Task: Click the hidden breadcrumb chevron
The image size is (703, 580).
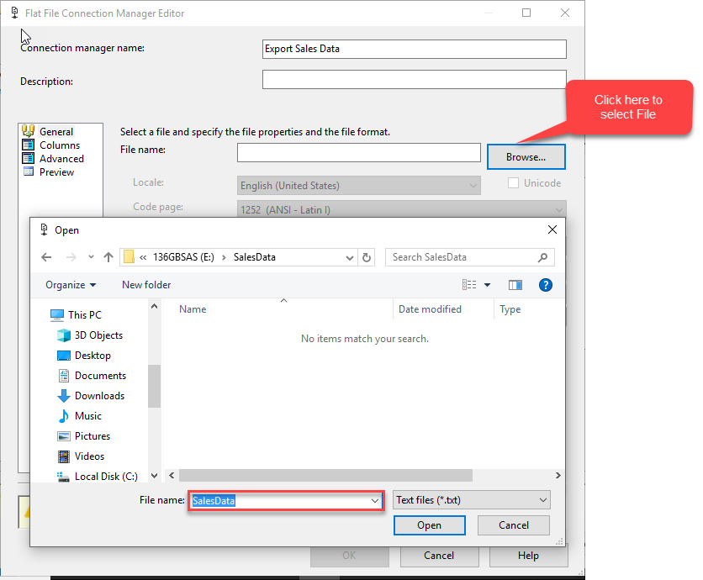Action: point(143,257)
